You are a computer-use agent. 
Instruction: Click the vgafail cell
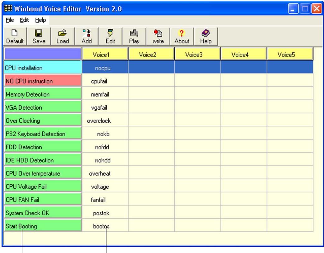click(x=105, y=107)
